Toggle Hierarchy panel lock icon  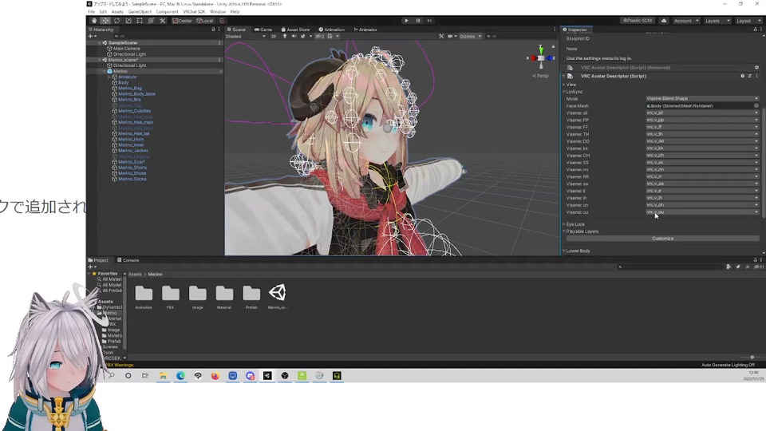pyautogui.click(x=213, y=30)
